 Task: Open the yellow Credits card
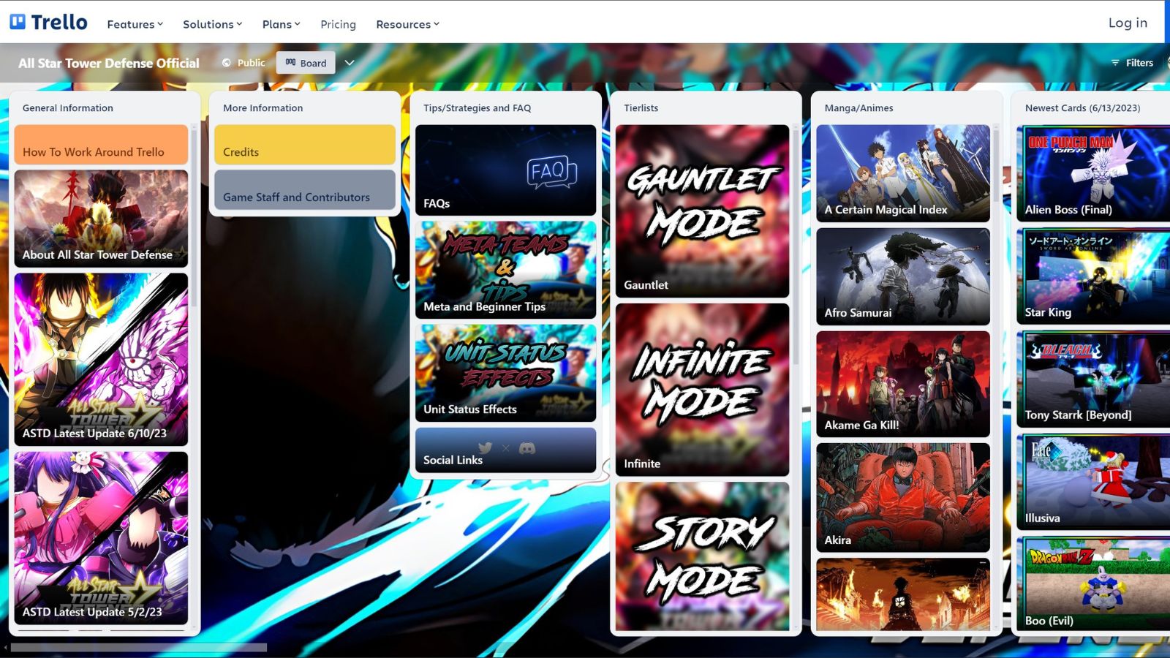pyautogui.click(x=305, y=145)
